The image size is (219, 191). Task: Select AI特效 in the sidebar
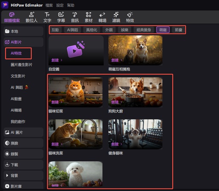[16, 53]
